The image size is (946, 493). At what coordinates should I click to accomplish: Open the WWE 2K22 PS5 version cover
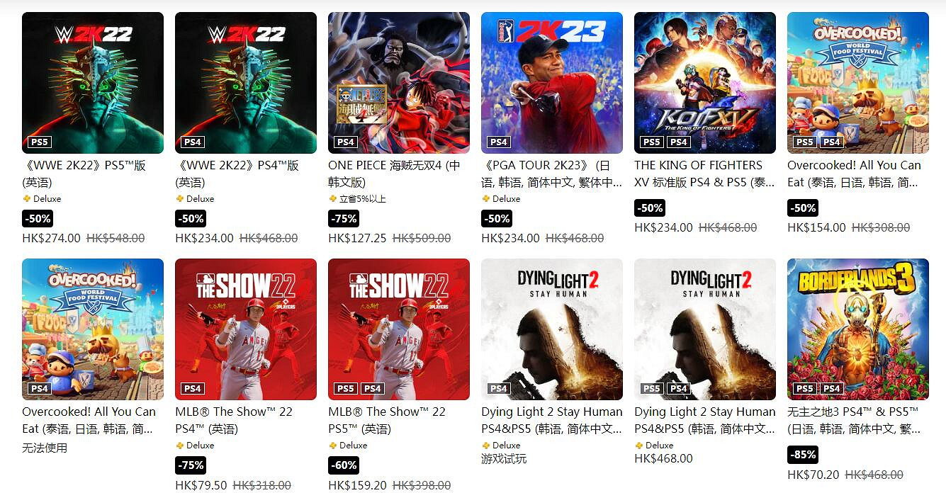(x=93, y=83)
